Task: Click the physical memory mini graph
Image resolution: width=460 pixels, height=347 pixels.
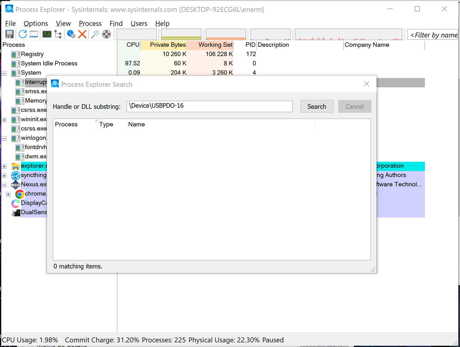Action: [226, 34]
